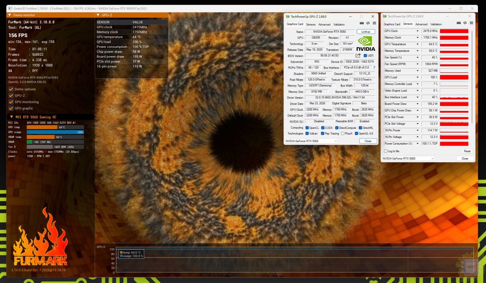Open the hamburger menu in the GPU-Z Graphics Card window
Image resolution: width=486 pixels, height=283 pixels.
[x=374, y=23]
